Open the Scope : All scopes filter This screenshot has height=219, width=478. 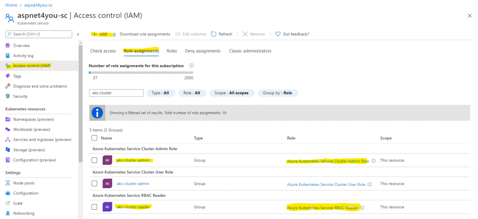(232, 93)
